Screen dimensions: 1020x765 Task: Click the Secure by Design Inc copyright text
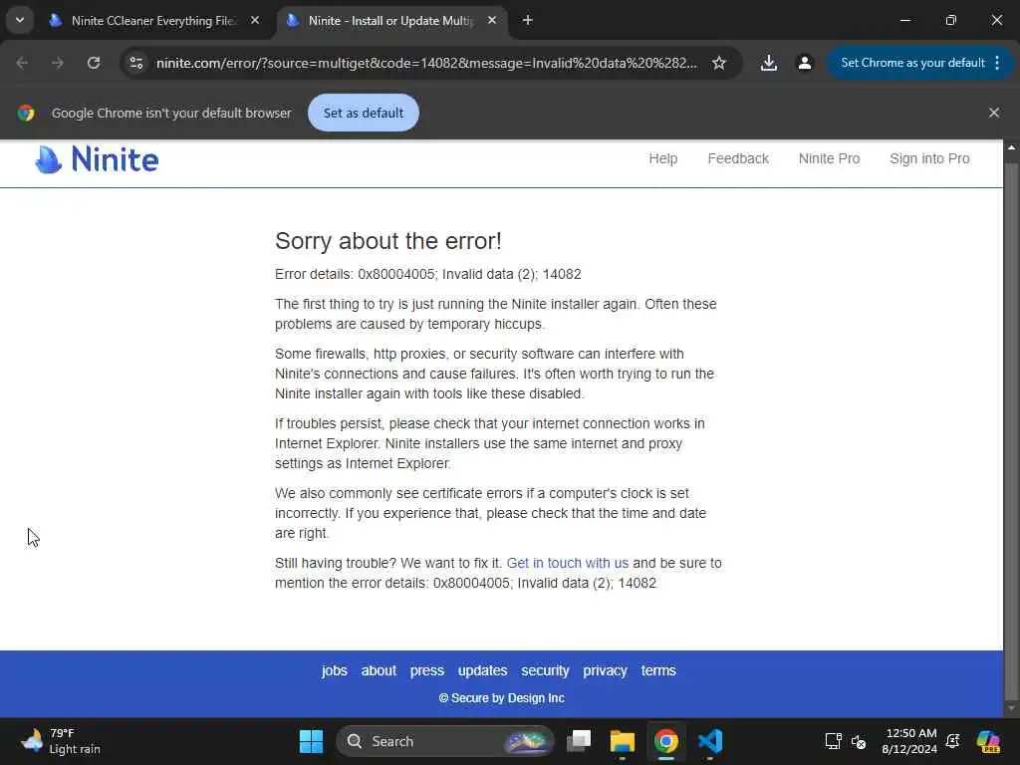pos(502,698)
